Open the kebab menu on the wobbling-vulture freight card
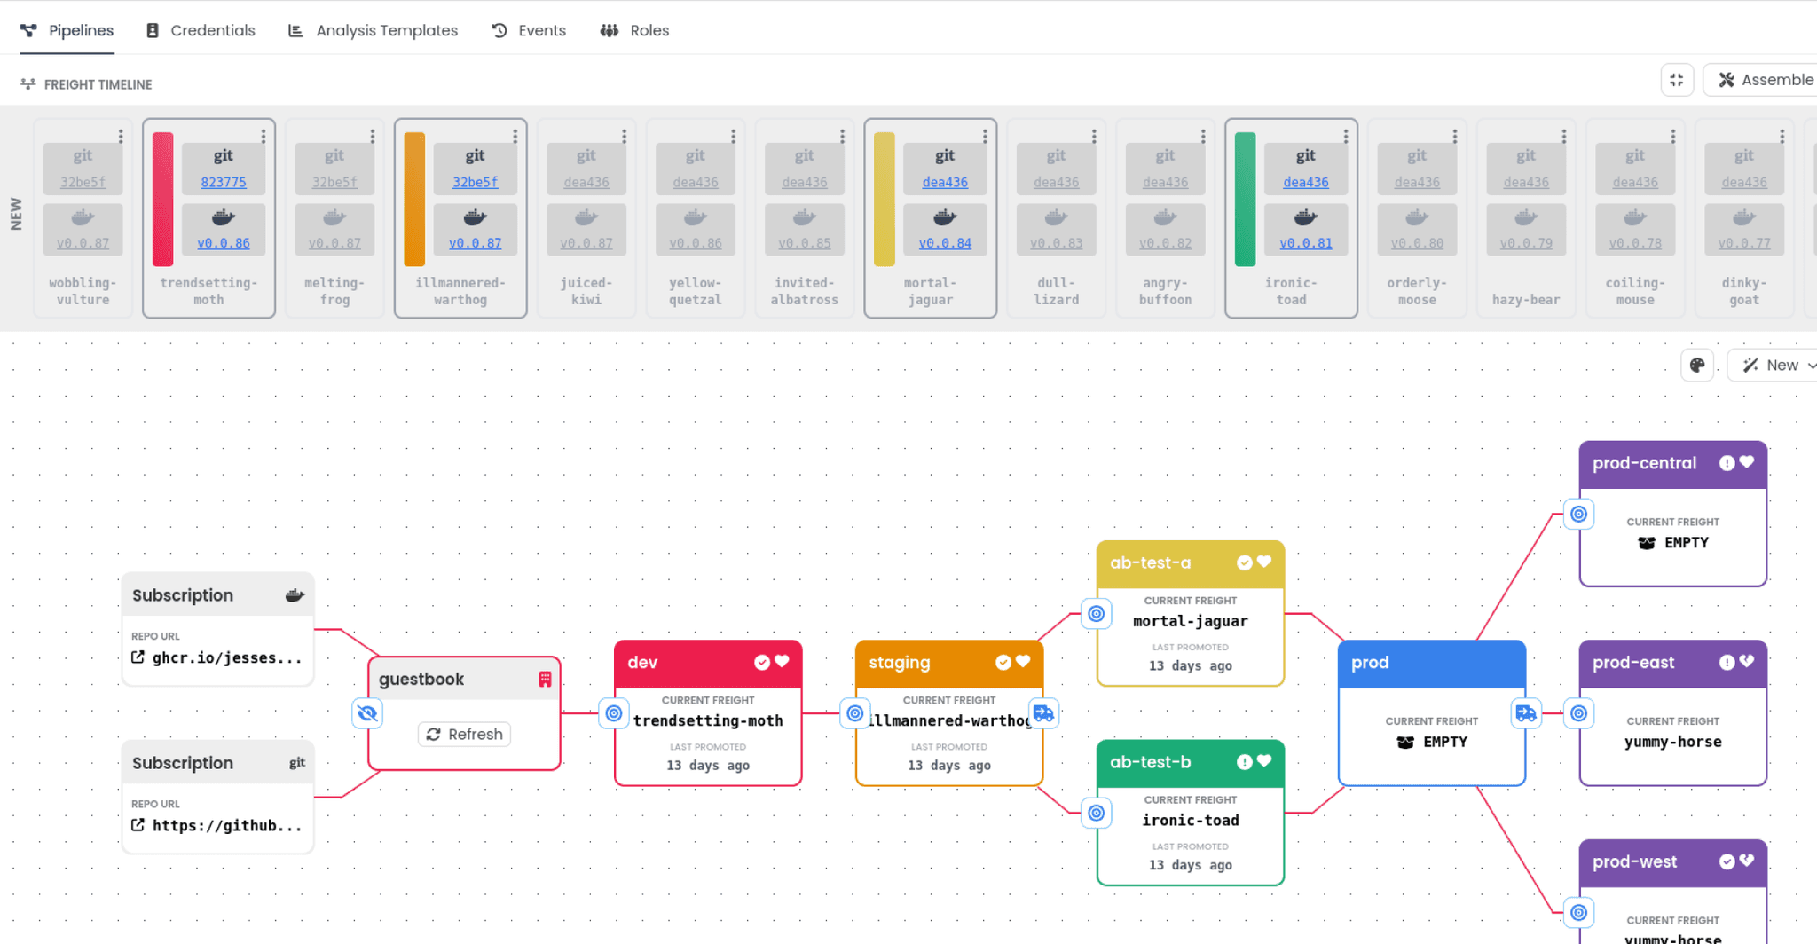1817x944 pixels. (x=122, y=135)
